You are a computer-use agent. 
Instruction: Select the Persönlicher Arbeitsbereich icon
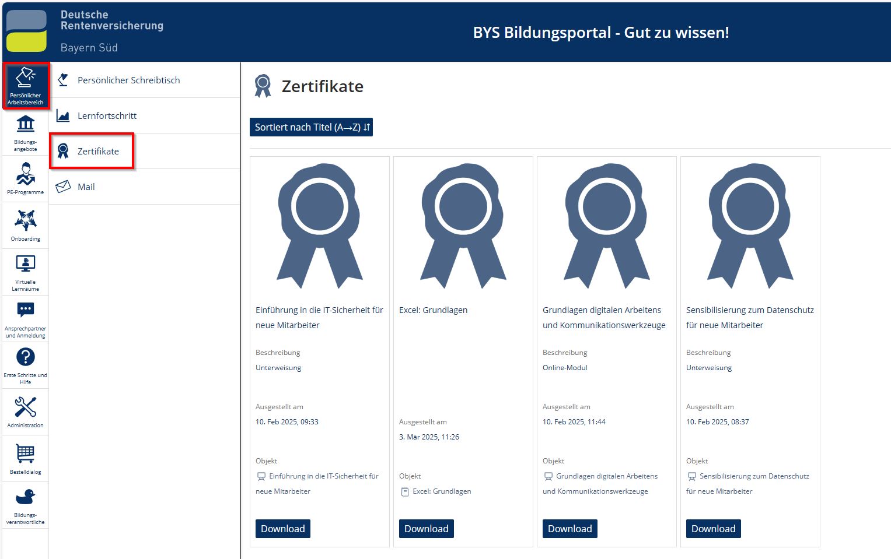[26, 86]
